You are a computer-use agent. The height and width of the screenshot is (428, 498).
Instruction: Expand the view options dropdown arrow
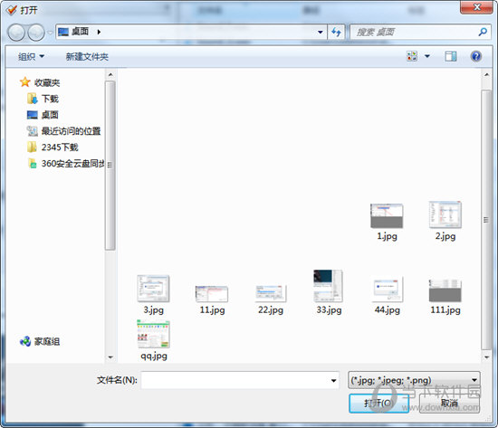pos(427,56)
